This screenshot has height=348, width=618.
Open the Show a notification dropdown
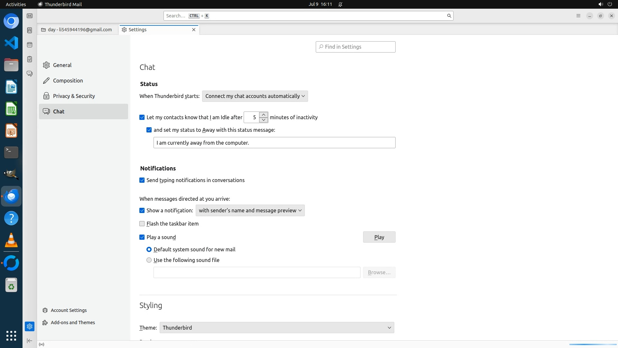click(250, 210)
